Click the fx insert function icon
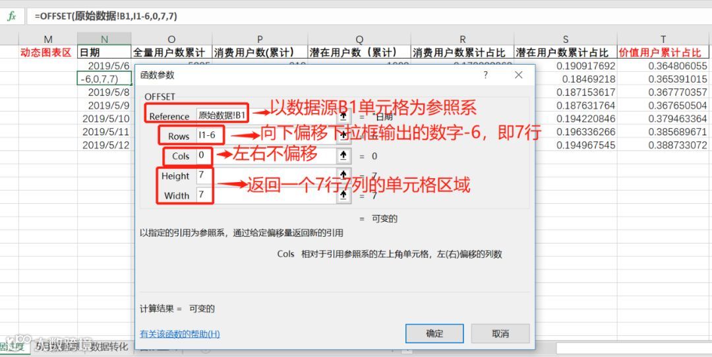Screen dimensions: 712x357 [12, 16]
